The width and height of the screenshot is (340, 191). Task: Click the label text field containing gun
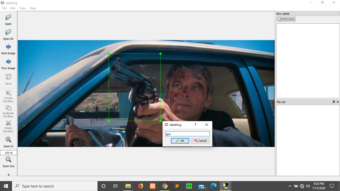point(187,134)
